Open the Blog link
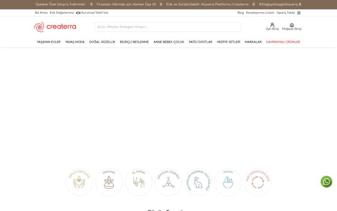 pos(241,13)
